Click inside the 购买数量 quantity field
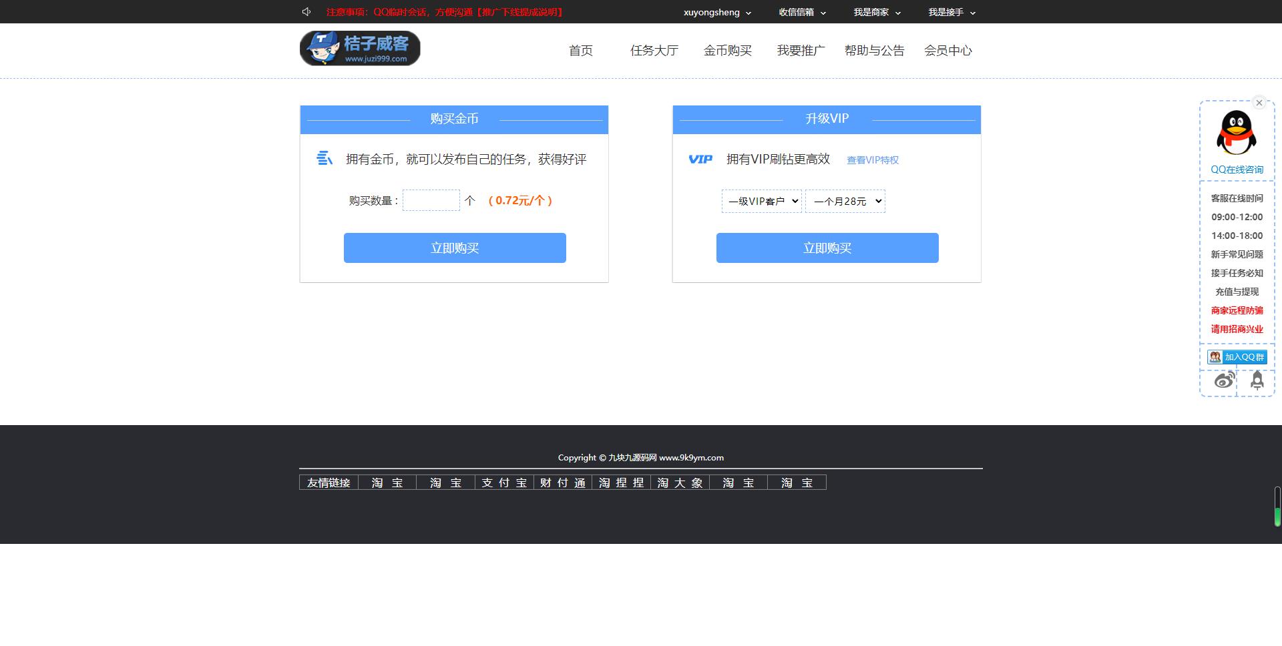Screen dimensions: 1282x646 point(431,200)
